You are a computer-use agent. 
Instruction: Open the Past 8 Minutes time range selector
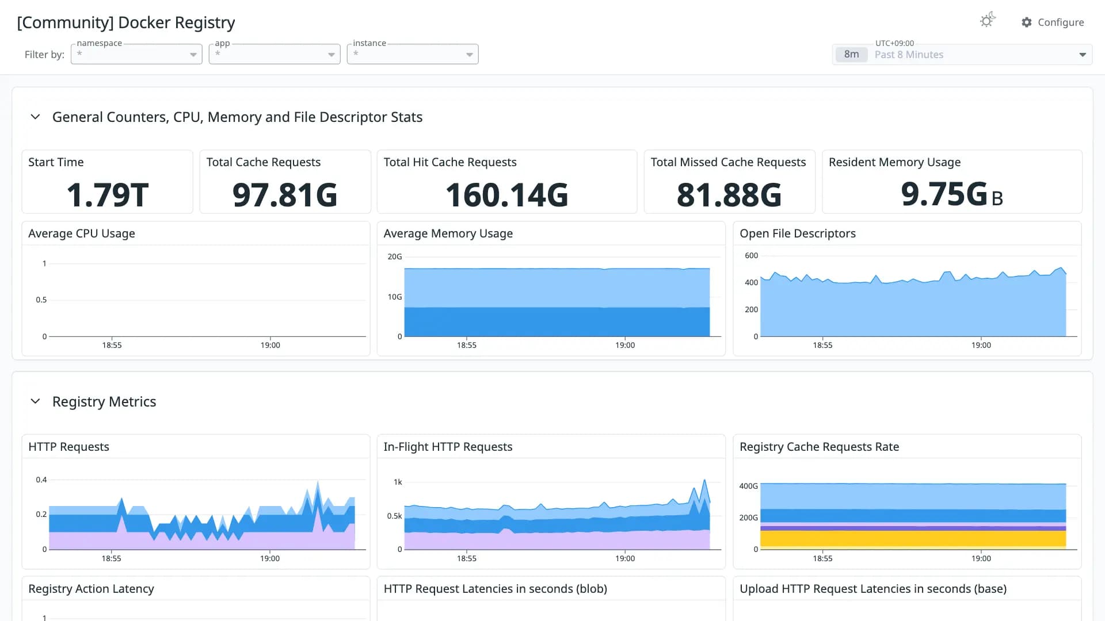pyautogui.click(x=962, y=55)
